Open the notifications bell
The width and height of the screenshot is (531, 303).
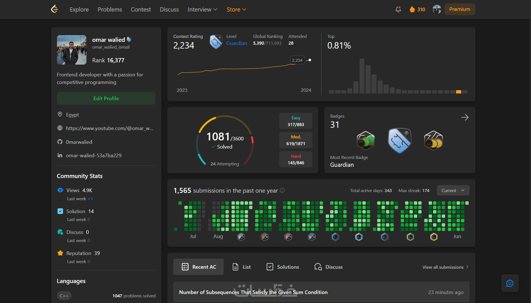click(x=398, y=9)
